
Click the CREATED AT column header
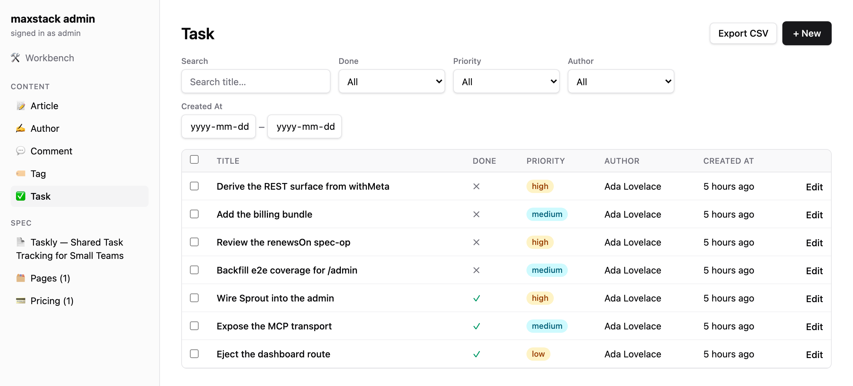728,161
